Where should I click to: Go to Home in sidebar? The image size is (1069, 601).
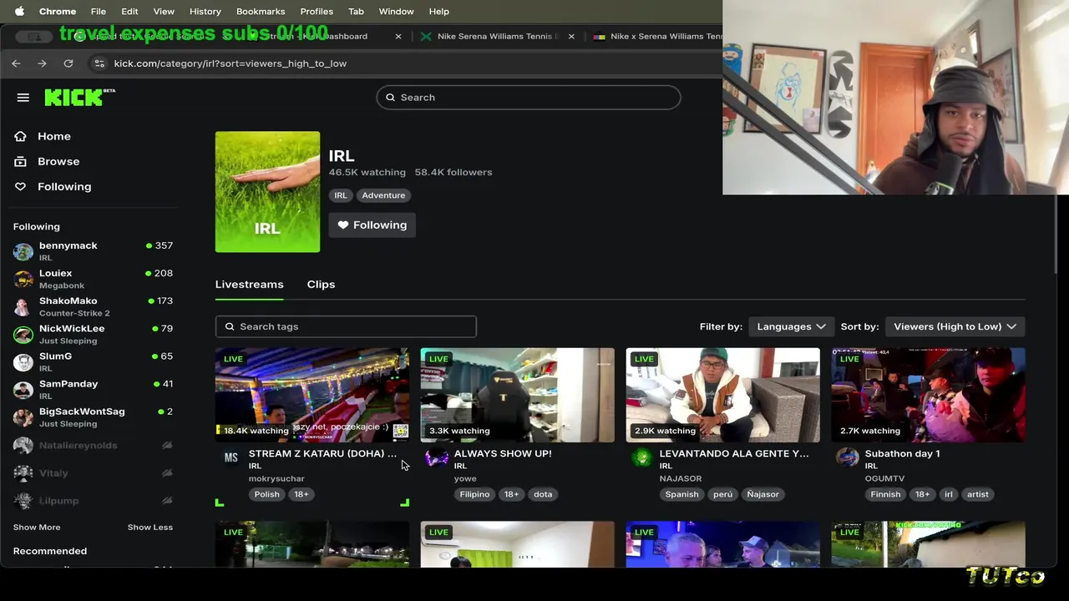pyautogui.click(x=53, y=136)
